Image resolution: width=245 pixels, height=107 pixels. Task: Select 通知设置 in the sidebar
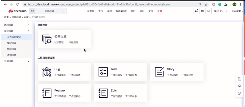coord(17,55)
